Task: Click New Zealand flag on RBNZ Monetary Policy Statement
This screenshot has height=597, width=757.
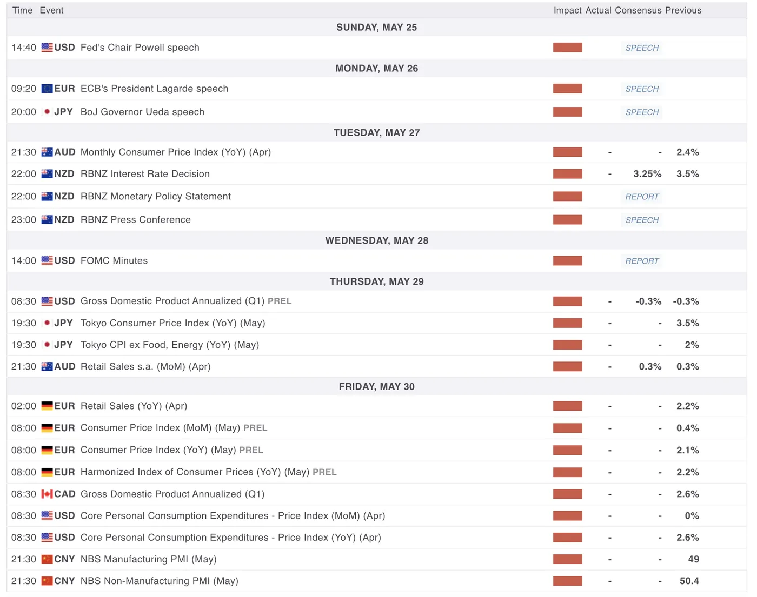Action: 47,197
